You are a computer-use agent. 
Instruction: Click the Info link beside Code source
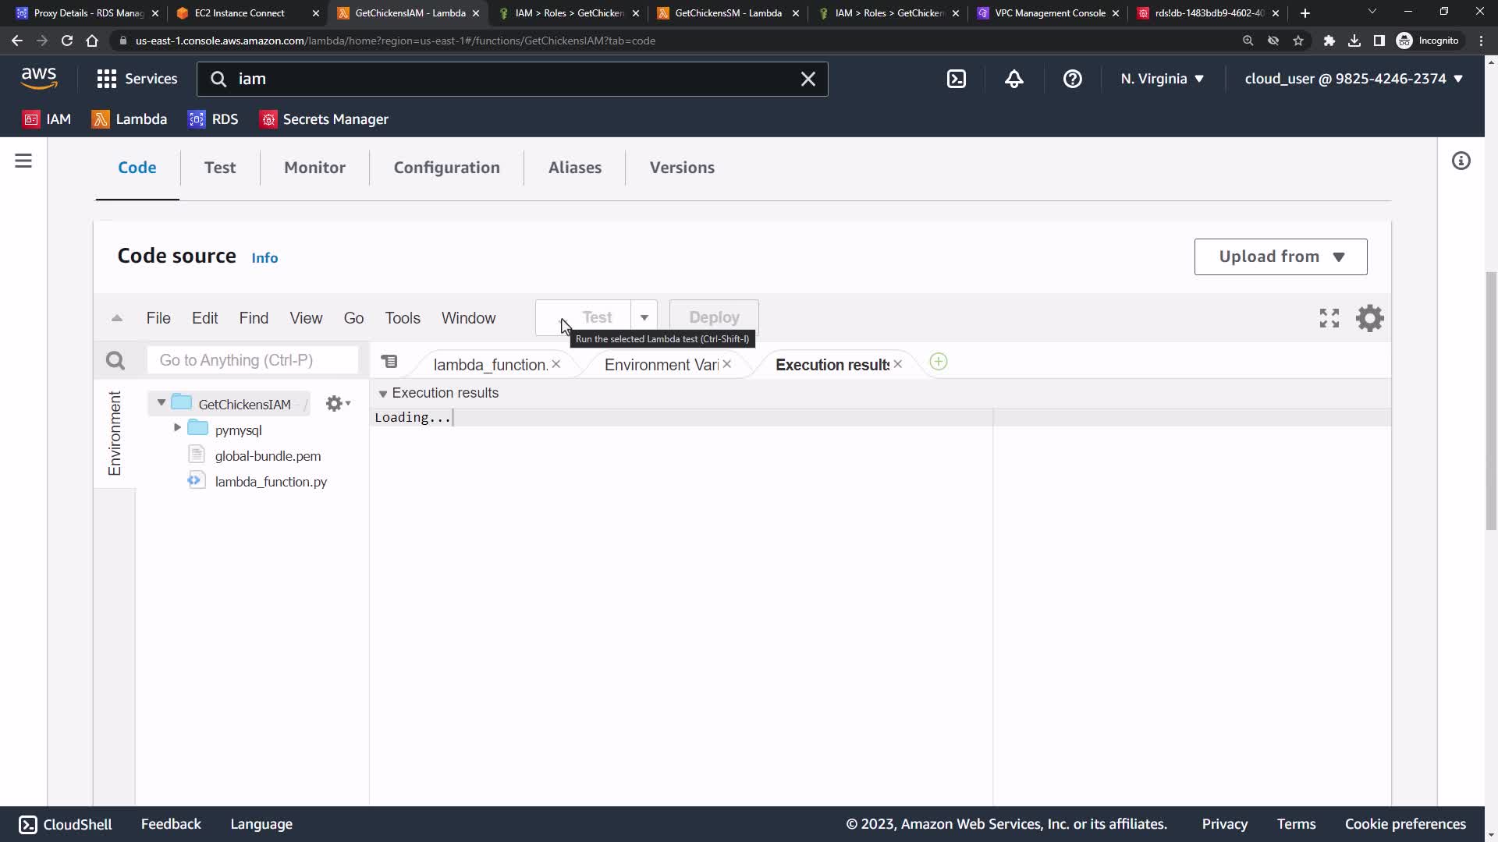click(x=264, y=258)
